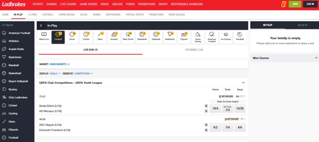Image resolution: width=319 pixels, height=142 pixels.
Task: Select the American Football sport tile
Action: [x=212, y=37]
